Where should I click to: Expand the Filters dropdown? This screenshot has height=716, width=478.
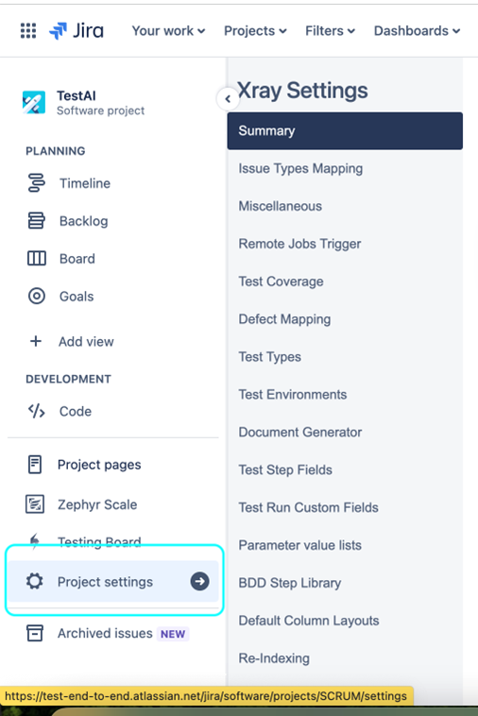click(x=330, y=30)
